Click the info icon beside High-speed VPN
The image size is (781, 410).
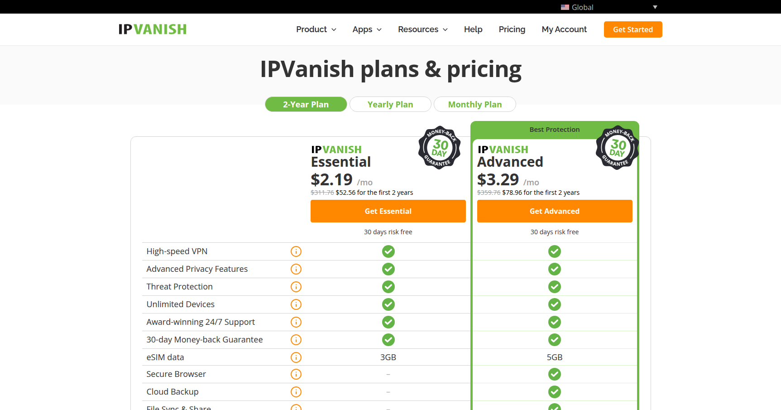296,251
